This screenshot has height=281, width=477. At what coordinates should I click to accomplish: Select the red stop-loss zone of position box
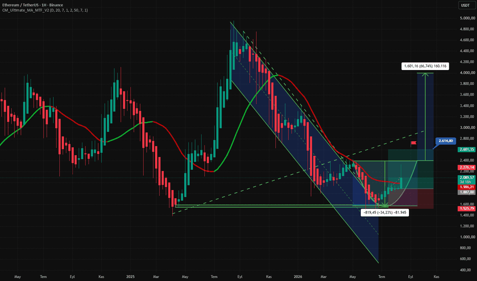point(410,199)
